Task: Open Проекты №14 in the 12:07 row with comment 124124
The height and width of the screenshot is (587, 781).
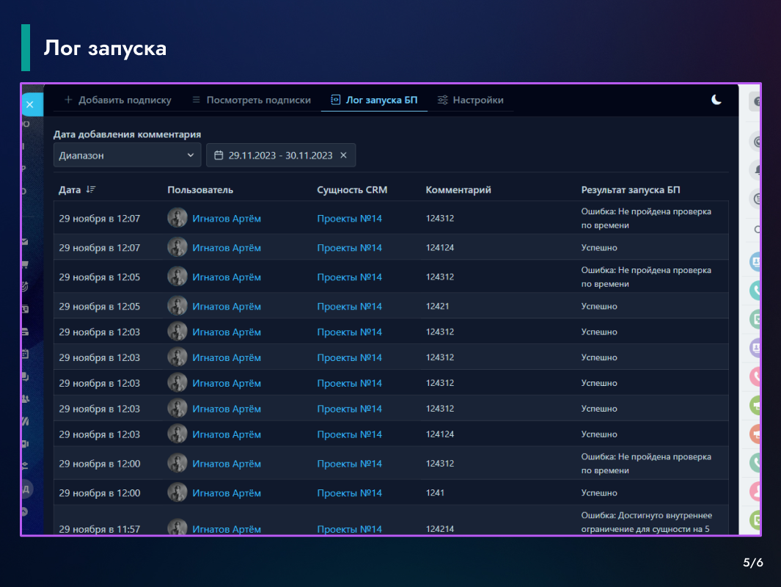Action: (350, 248)
